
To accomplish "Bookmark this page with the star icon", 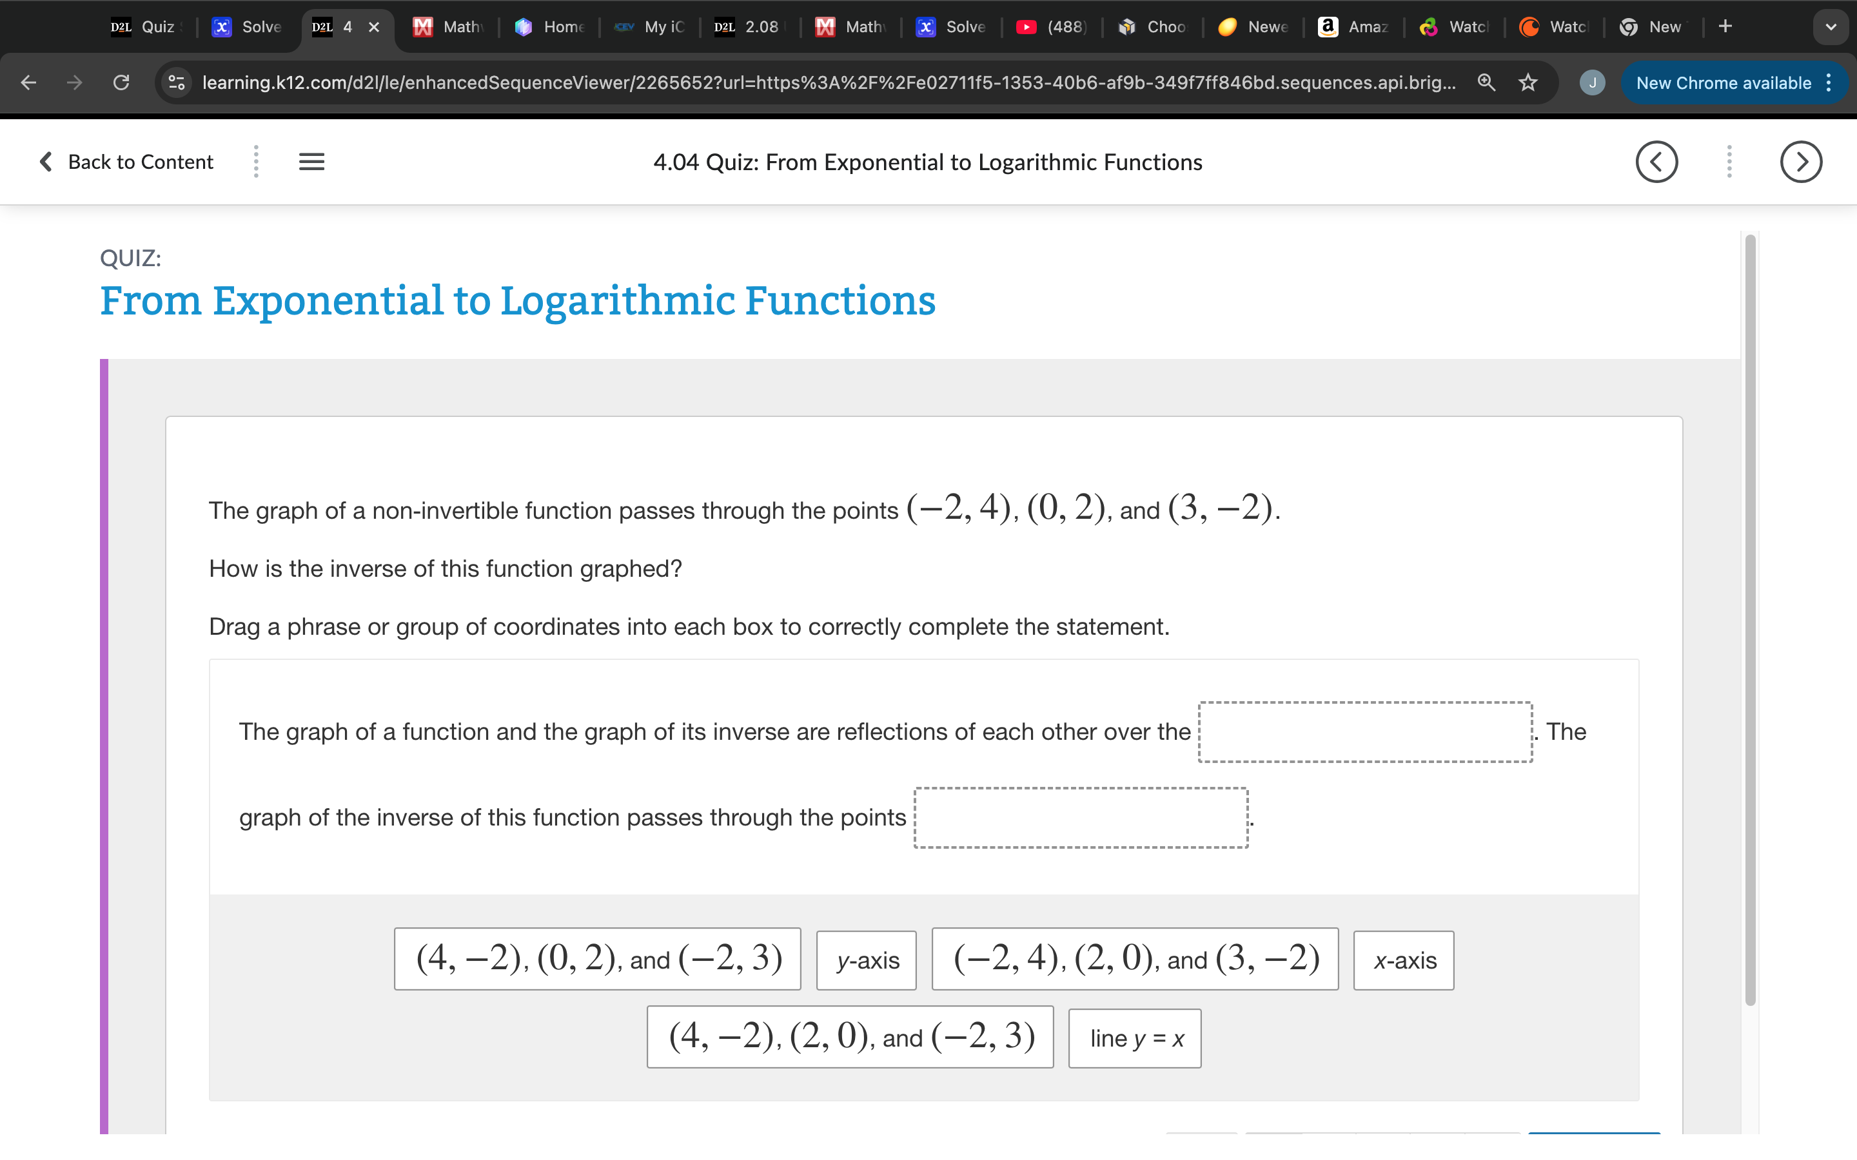I will point(1528,82).
